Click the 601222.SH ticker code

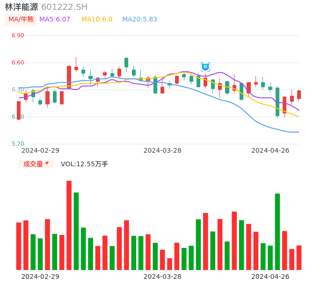point(64,7)
